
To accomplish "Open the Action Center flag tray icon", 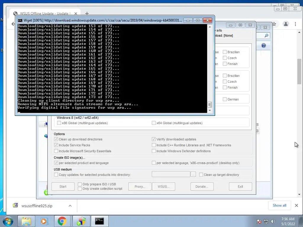I will tap(259, 221).
